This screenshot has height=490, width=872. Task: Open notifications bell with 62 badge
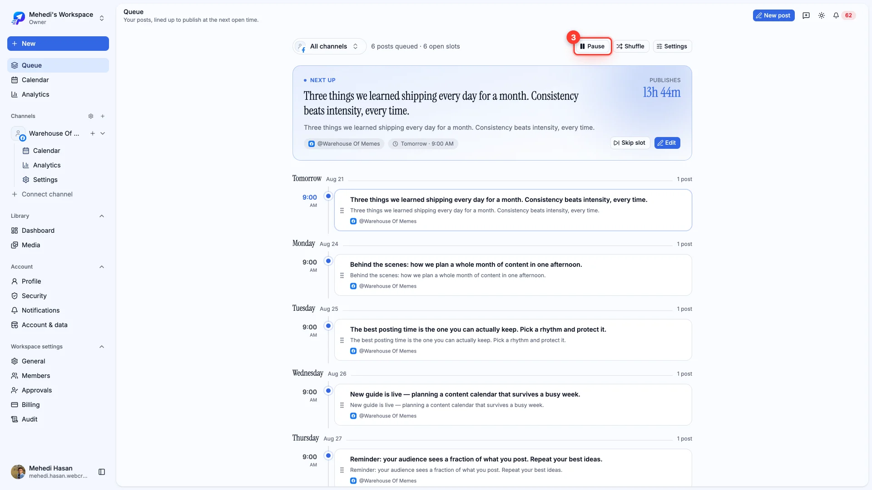click(844, 15)
